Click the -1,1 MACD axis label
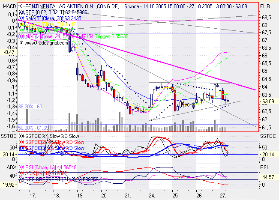This screenshot has height=200, width=279. tap(12, 93)
